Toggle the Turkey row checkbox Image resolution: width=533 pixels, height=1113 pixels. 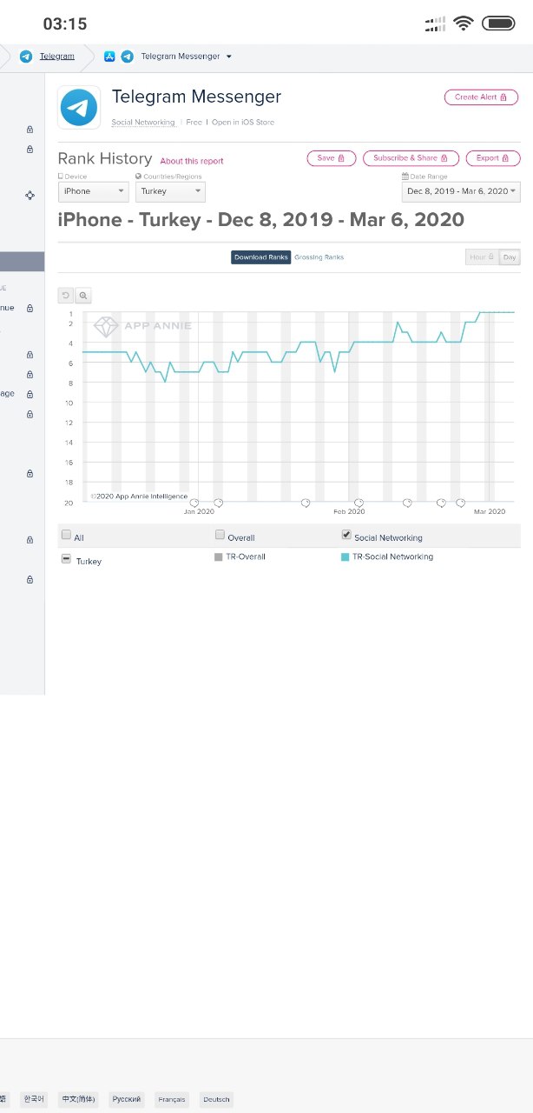coord(66,559)
